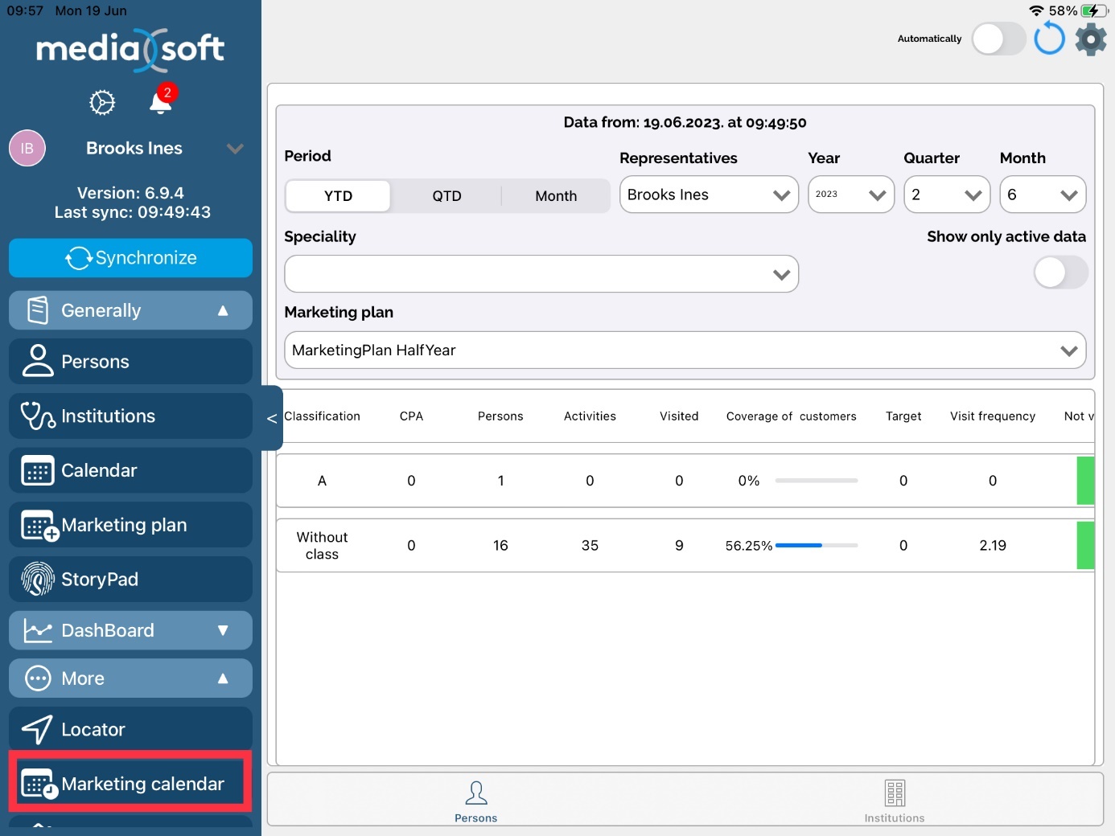Viewport: 1115px width, 836px height.
Task: Click the 56.25% coverage progress bar
Action: tap(816, 546)
